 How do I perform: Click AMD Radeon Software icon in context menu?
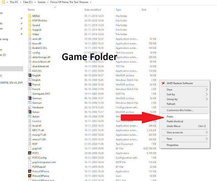tap(163, 83)
